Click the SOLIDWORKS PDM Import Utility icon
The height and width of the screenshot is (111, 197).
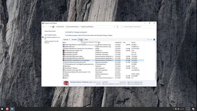coord(63,56)
